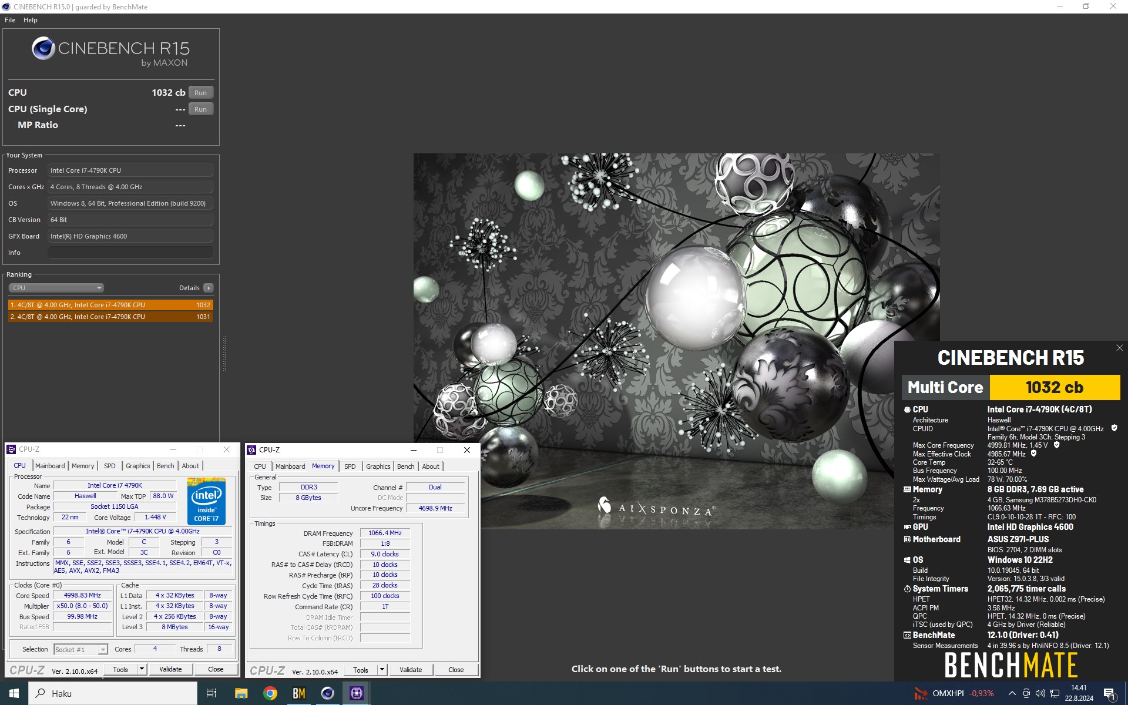
Task: Select ranking entry scoring 1032
Action: [x=110, y=305]
